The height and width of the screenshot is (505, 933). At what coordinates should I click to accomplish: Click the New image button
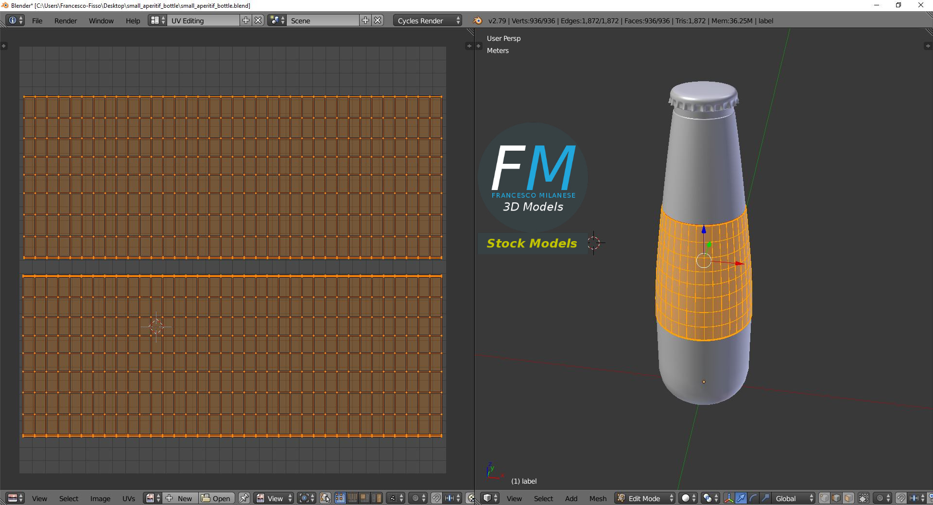click(180, 498)
